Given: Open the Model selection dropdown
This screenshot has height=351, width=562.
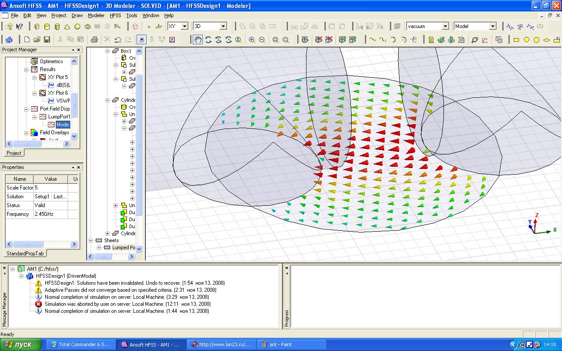Looking at the screenshot, I should [493, 26].
